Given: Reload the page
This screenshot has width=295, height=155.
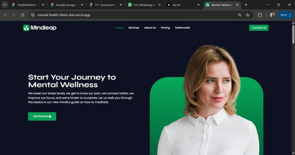Looking at the screenshot, I should 22,15.
